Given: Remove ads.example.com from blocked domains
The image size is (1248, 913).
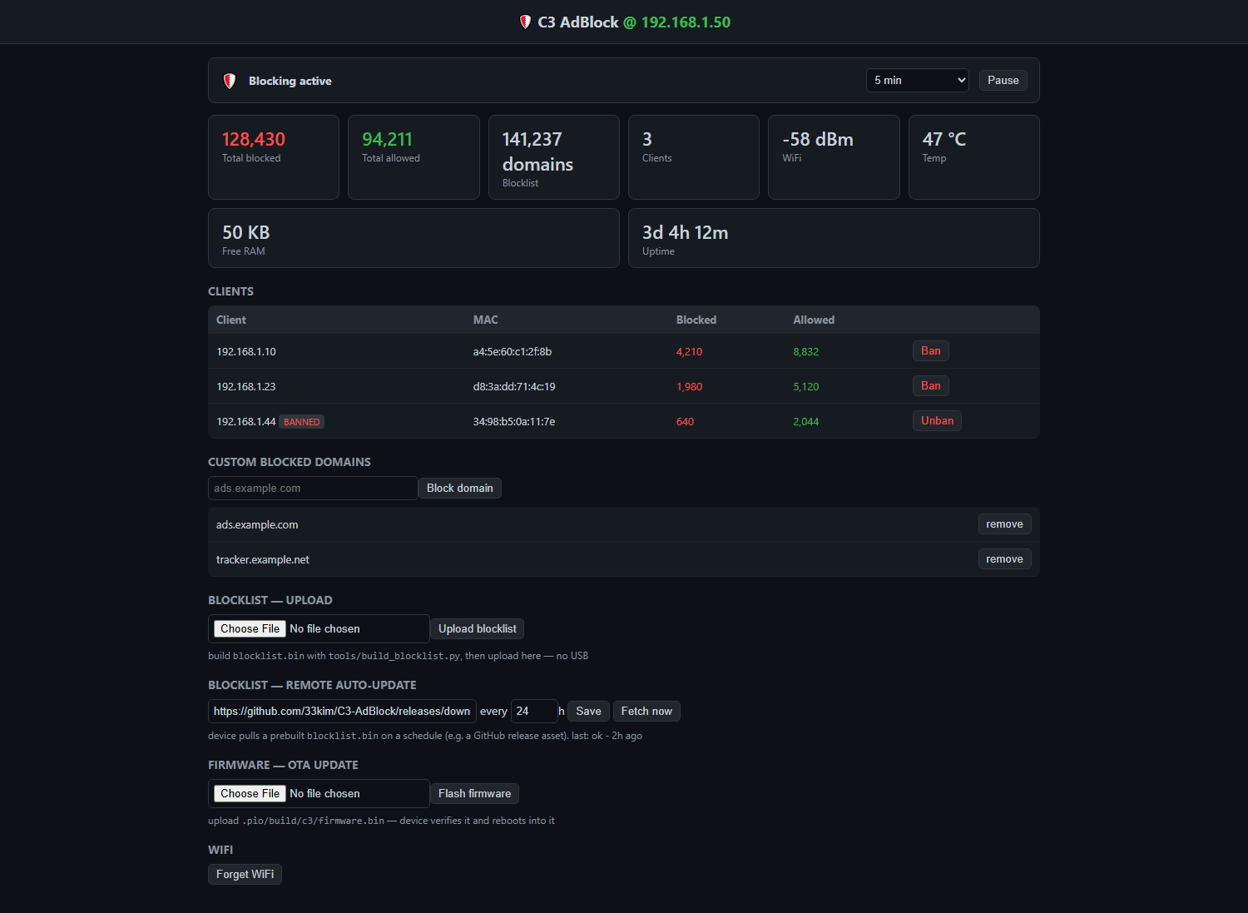Looking at the screenshot, I should (x=1004, y=524).
